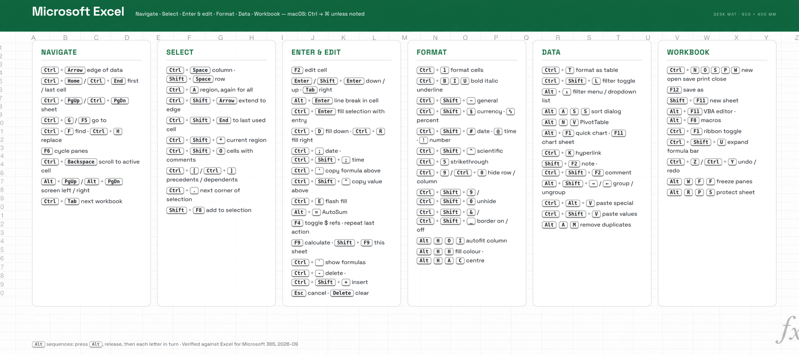The width and height of the screenshot is (799, 355).
Task: Click the 'sort dialog' description
Action: pos(606,112)
